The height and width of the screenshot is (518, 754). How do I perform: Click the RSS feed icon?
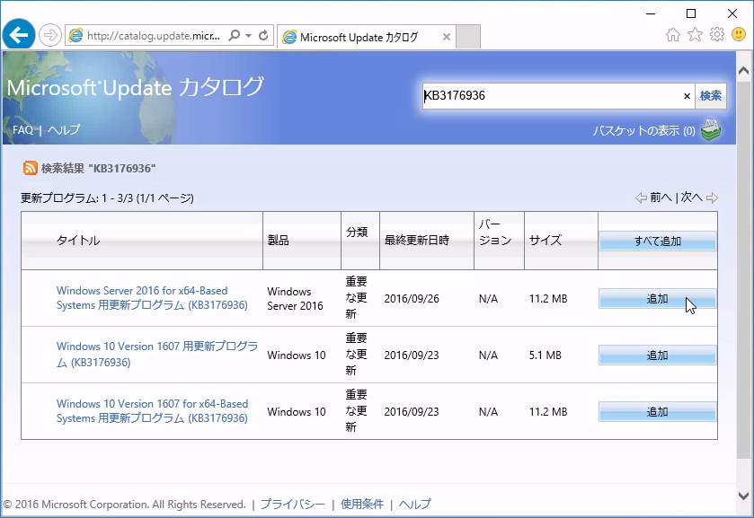pos(30,168)
